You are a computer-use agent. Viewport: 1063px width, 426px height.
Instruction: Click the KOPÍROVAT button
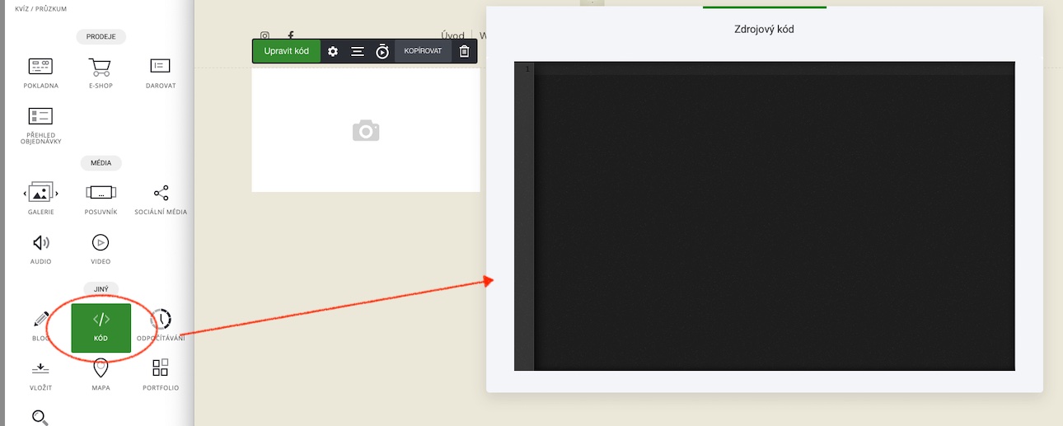tap(423, 51)
